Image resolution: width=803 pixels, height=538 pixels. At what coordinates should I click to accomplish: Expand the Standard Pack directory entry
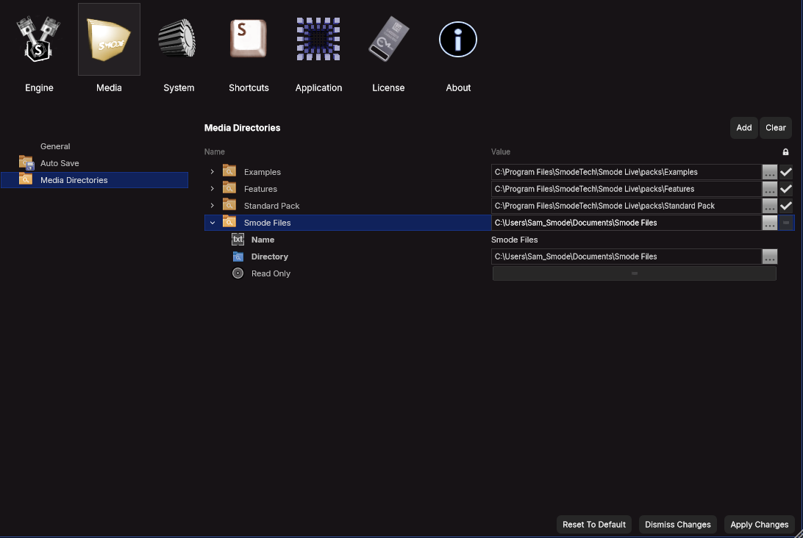212,205
